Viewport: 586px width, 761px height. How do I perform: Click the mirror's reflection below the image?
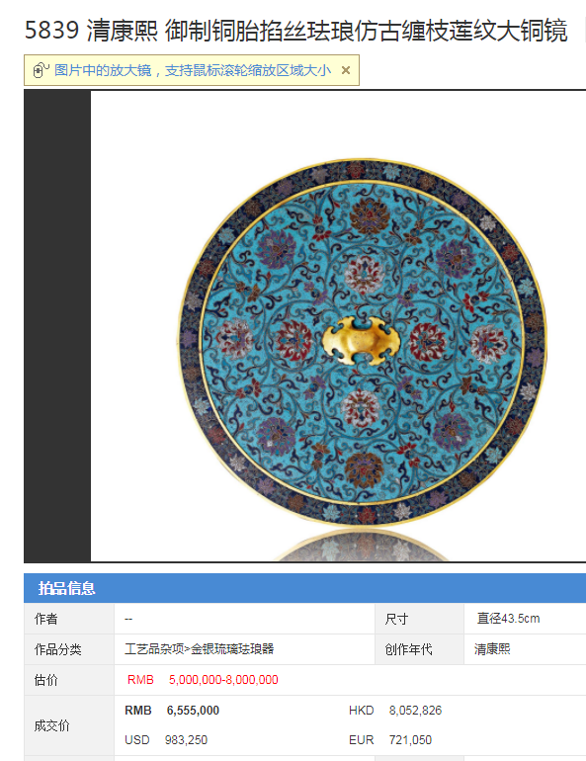pos(362,546)
